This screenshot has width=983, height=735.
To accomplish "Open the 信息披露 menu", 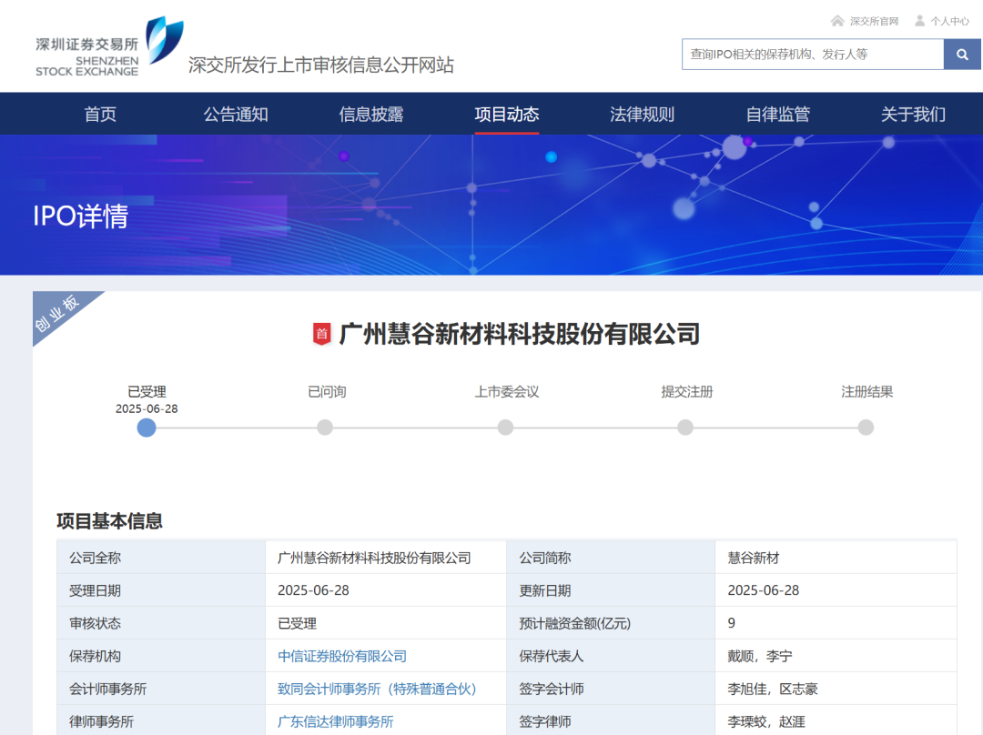I will (x=371, y=114).
